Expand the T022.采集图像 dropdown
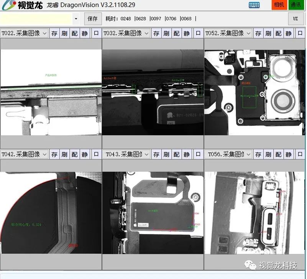 click(x=45, y=33)
